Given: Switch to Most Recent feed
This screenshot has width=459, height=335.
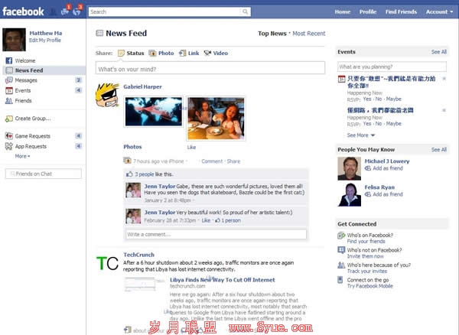Looking at the screenshot, I should click(309, 34).
